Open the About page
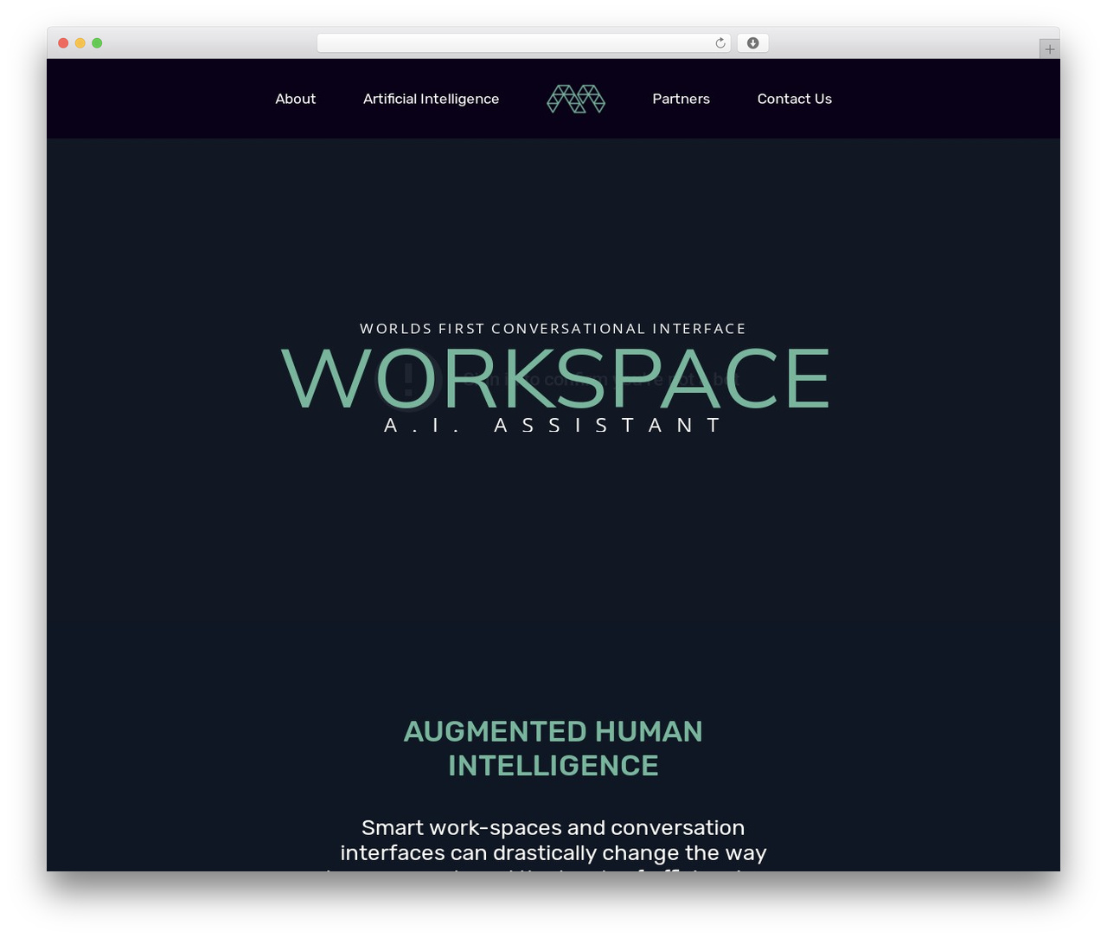Viewport: 1107px width, 938px height. [295, 99]
